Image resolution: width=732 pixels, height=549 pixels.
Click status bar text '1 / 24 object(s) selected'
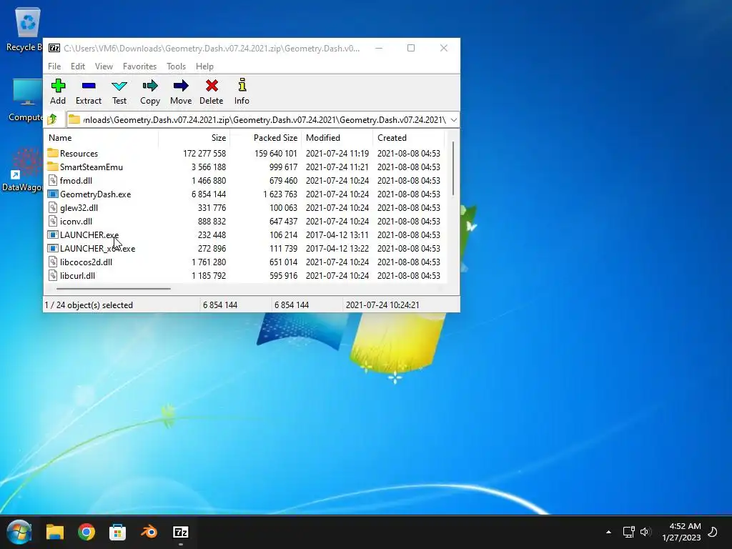(x=89, y=305)
